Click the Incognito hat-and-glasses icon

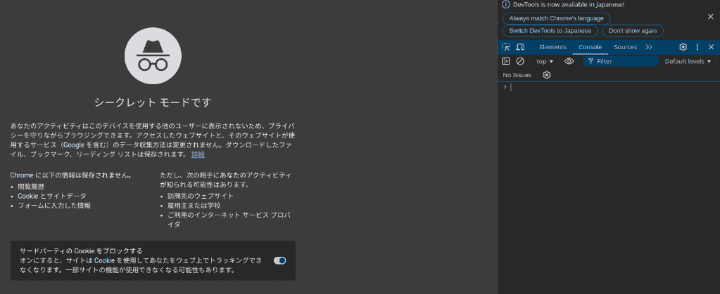click(x=153, y=56)
